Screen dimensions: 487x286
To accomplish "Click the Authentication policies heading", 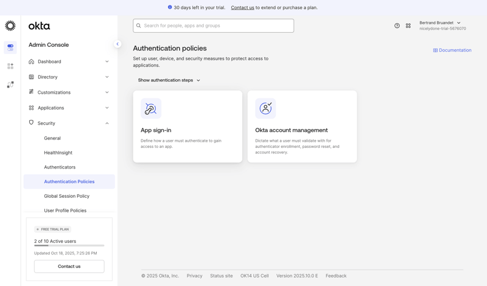I will [170, 49].
